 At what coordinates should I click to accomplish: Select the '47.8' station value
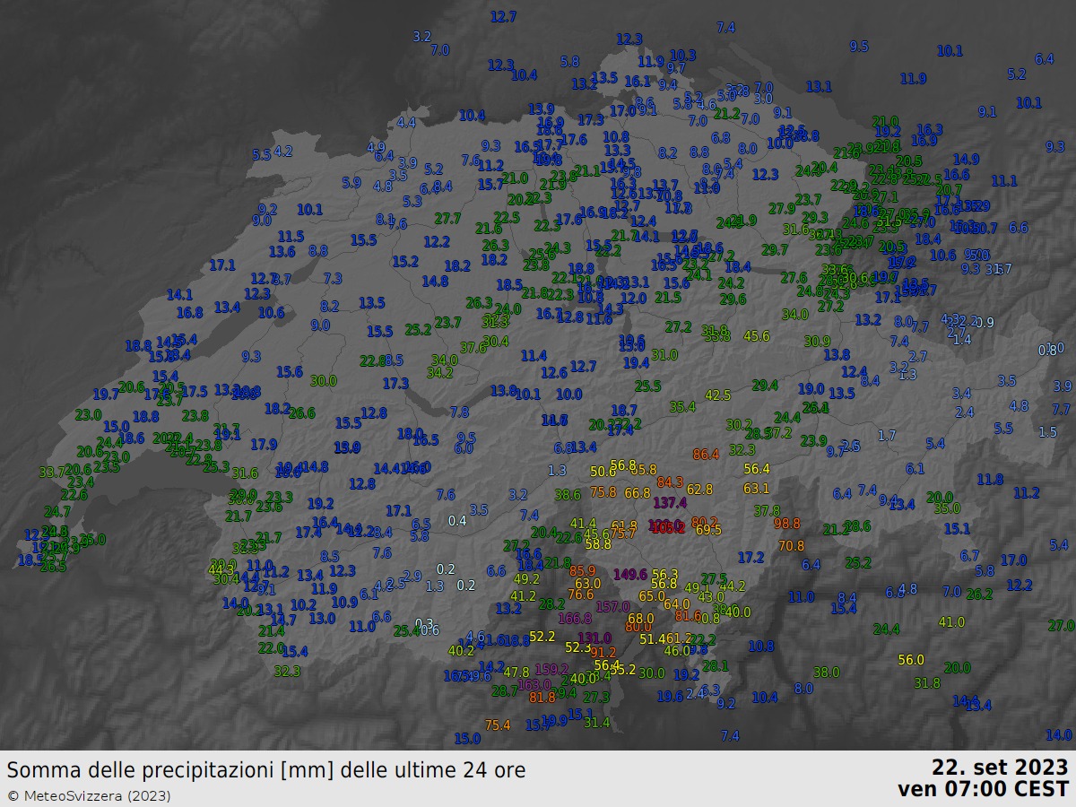point(516,672)
